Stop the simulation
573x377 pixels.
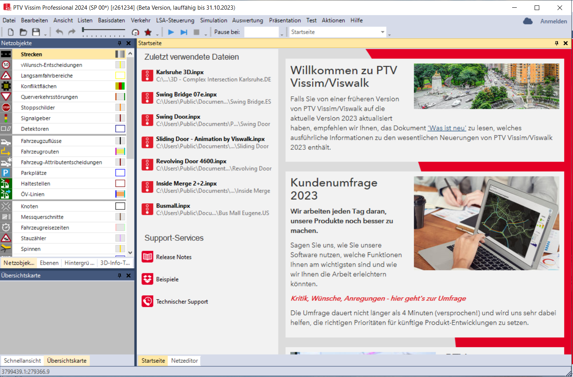click(197, 32)
